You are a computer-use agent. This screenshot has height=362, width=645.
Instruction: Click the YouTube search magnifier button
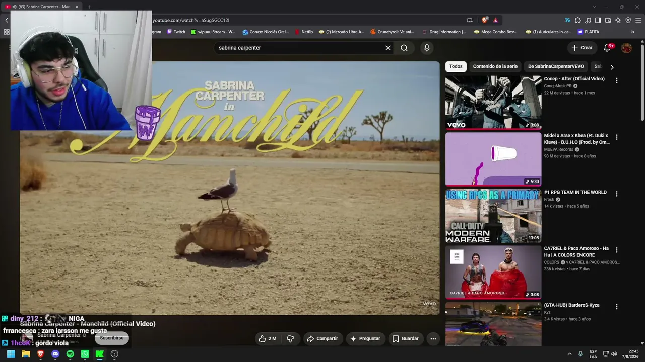404,48
